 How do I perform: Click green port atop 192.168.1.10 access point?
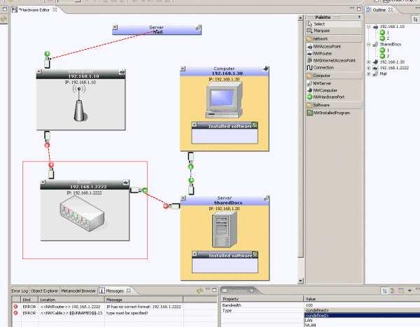48,54
